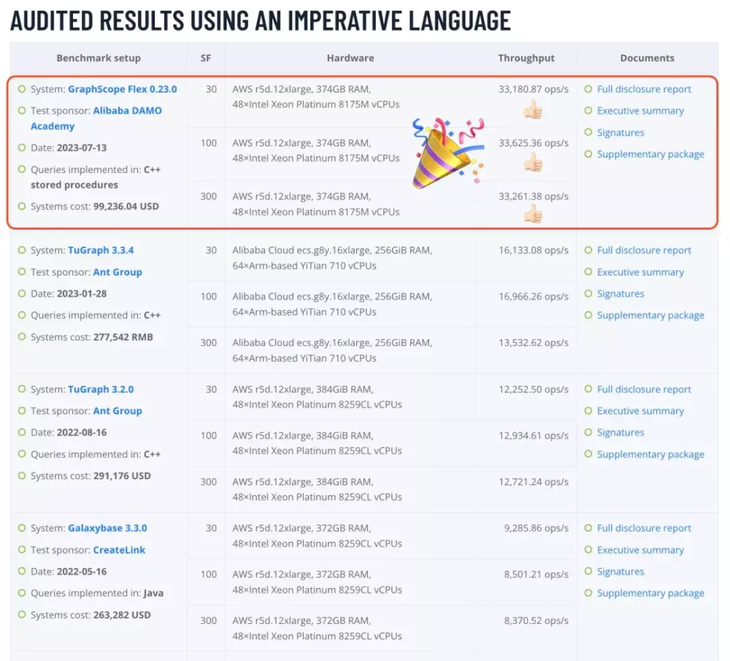Select the 12,252.50 ops/s throughput value

tap(534, 390)
